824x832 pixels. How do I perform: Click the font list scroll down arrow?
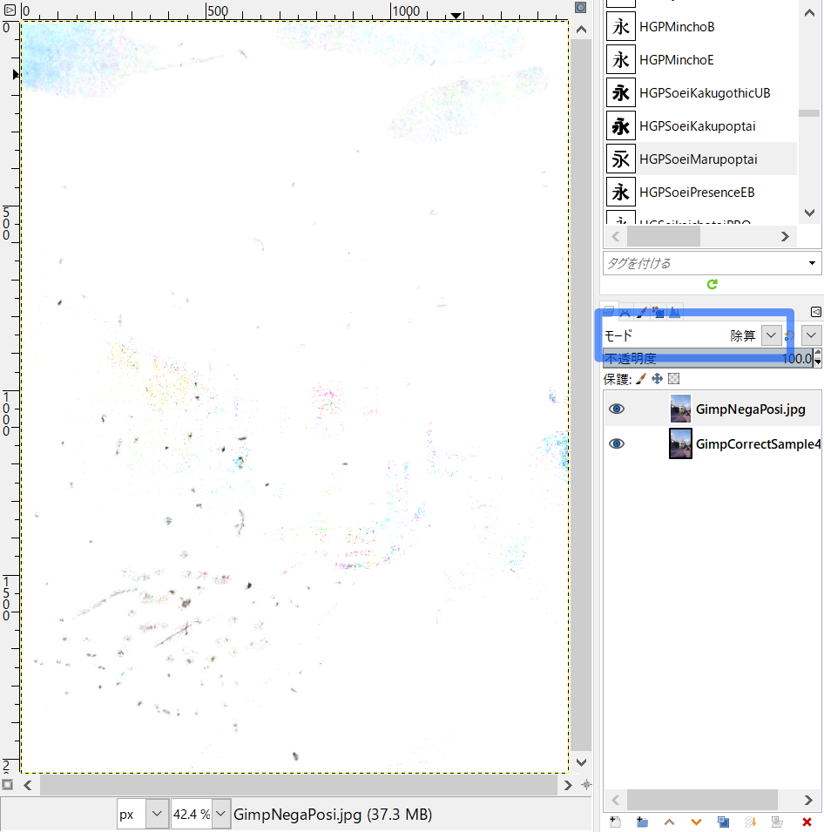809,213
